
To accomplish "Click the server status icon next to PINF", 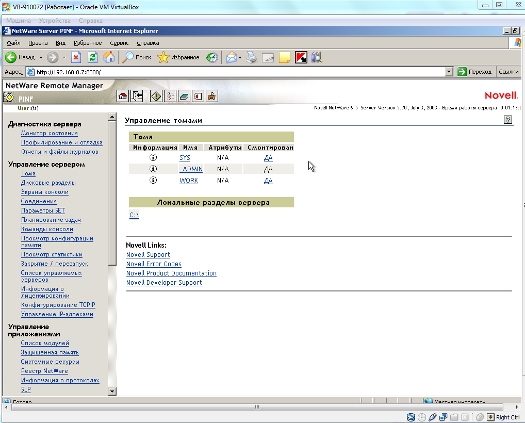I will click(8, 97).
